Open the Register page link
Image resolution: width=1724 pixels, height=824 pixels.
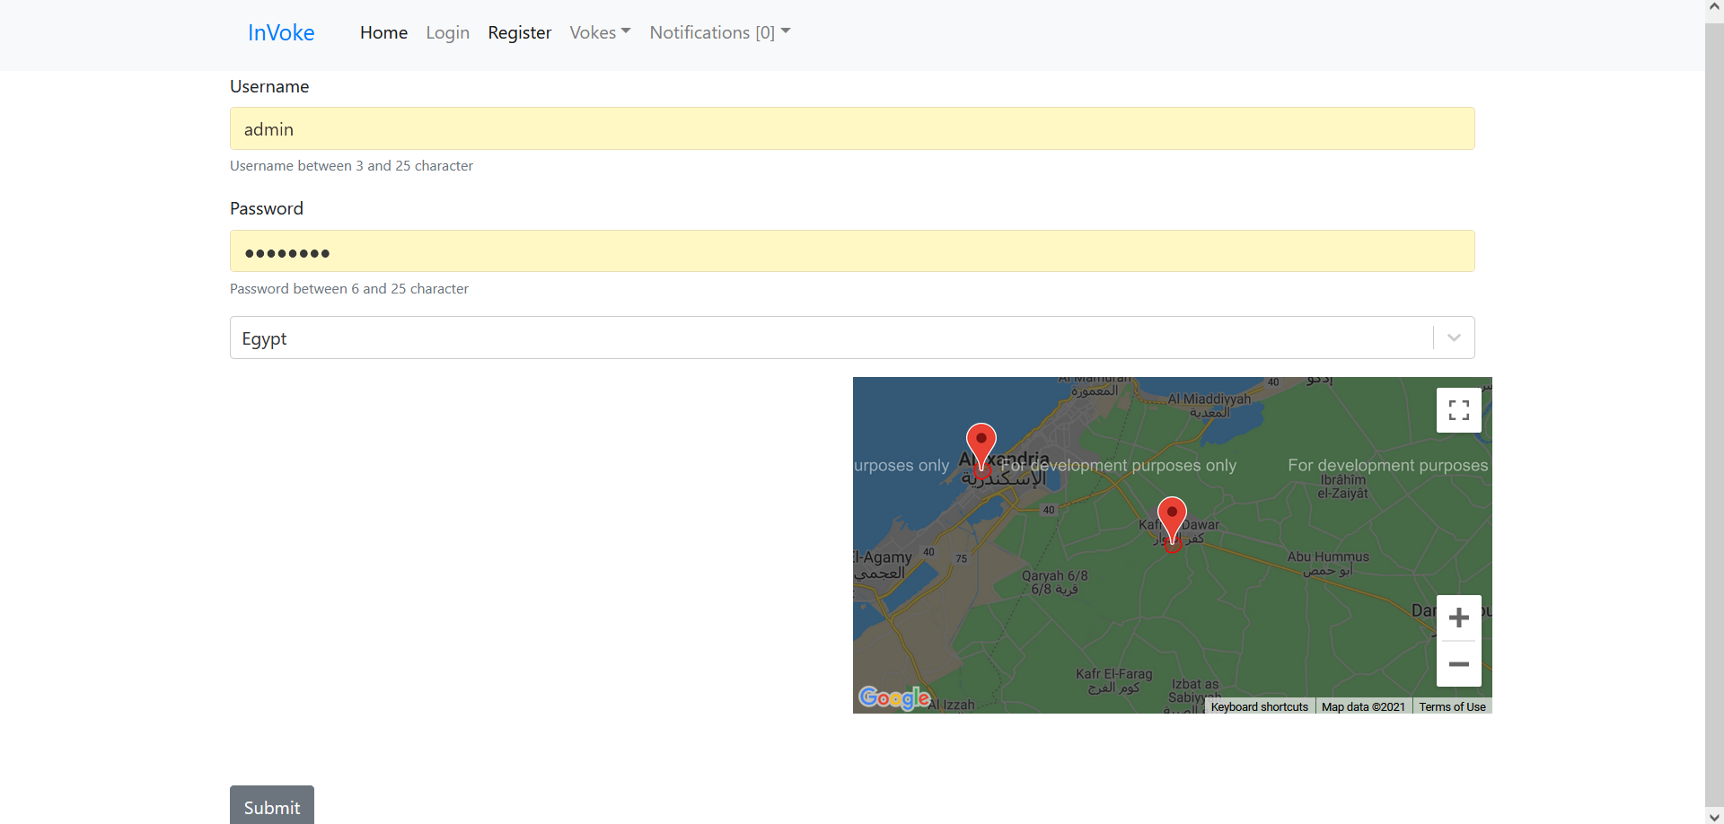tap(519, 32)
